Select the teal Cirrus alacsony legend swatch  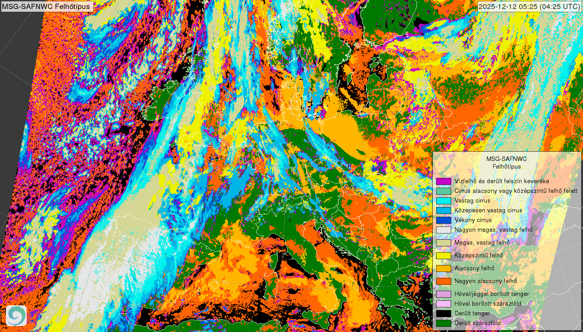click(x=443, y=191)
